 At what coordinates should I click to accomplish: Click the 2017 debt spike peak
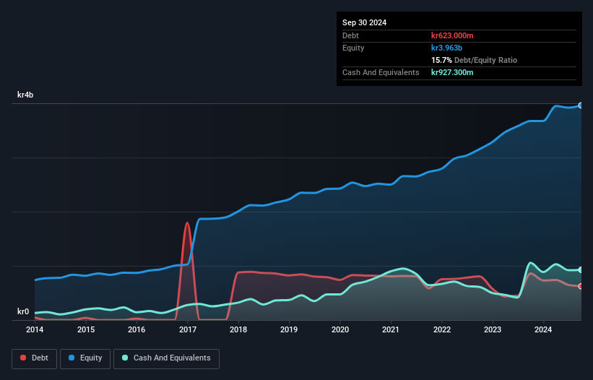(187, 223)
